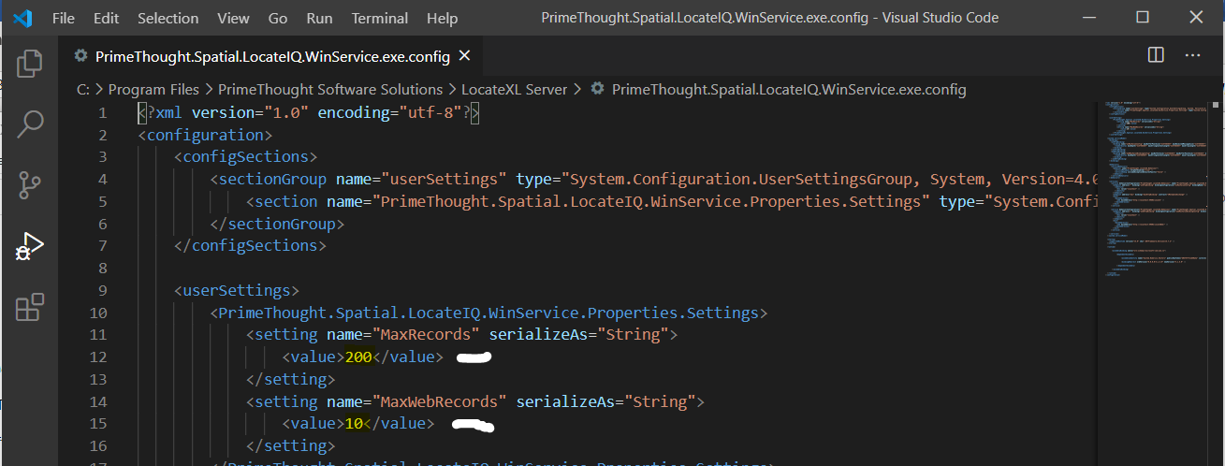
Task: Open the File menu
Action: (64, 18)
